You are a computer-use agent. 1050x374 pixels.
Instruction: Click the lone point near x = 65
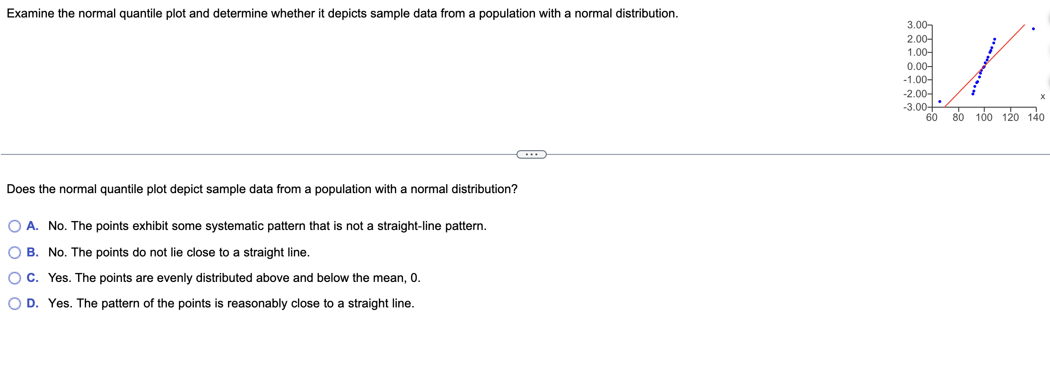(x=940, y=102)
